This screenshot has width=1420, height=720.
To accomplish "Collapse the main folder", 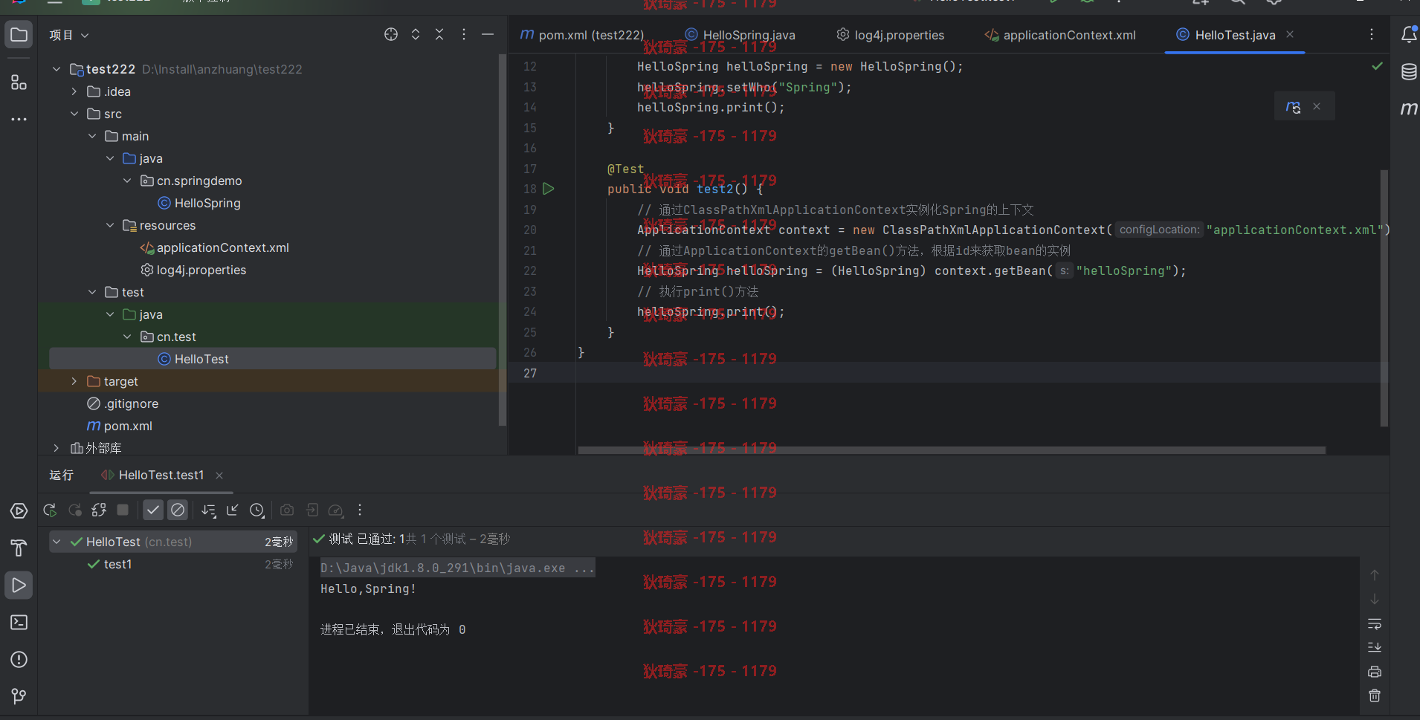I will (x=92, y=136).
